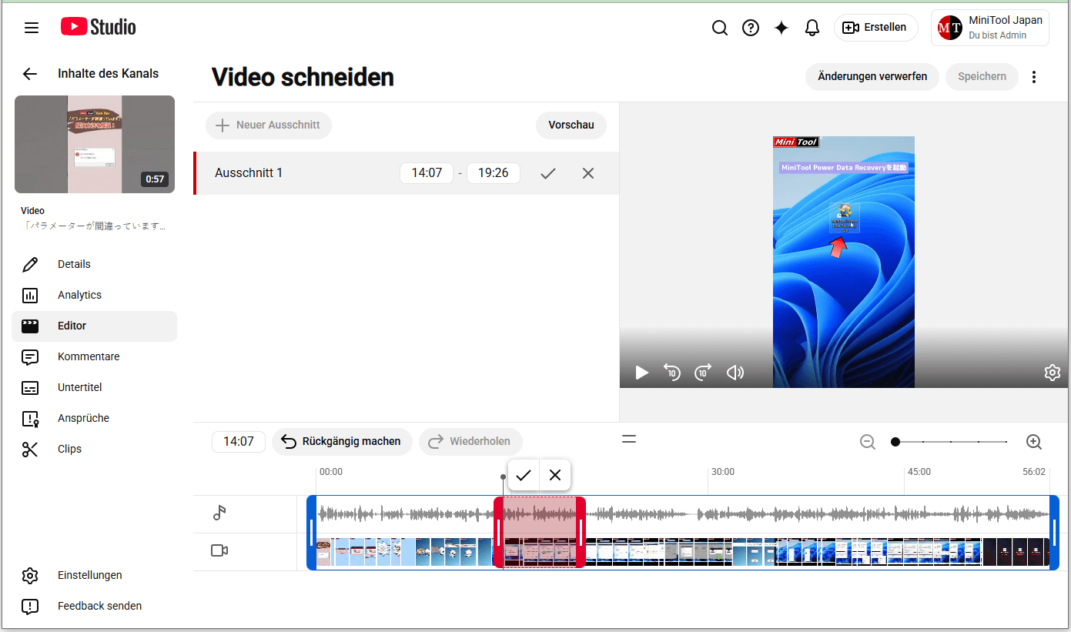Screen dimensions: 1071x632
Task: Click Rückgängig machen undo button
Action: [x=342, y=442]
